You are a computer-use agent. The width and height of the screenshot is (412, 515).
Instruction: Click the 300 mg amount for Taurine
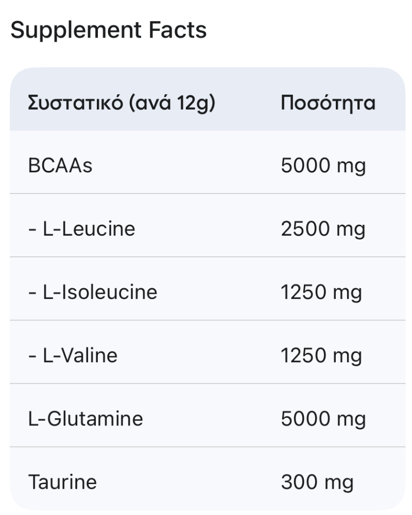pos(317,483)
